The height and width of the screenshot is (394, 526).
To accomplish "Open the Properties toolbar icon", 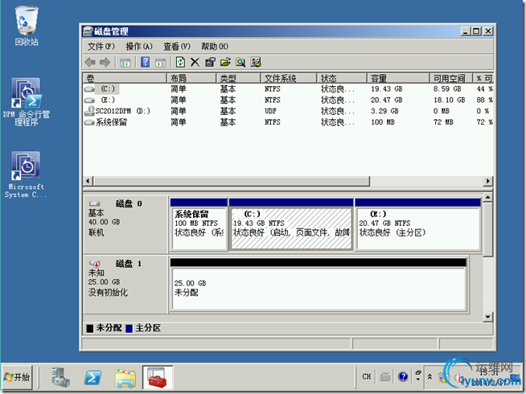I will point(210,63).
